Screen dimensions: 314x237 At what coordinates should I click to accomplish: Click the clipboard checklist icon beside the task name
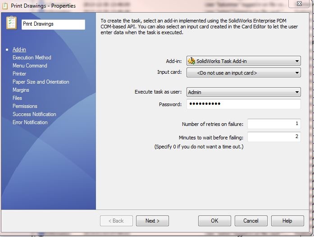(x=12, y=23)
